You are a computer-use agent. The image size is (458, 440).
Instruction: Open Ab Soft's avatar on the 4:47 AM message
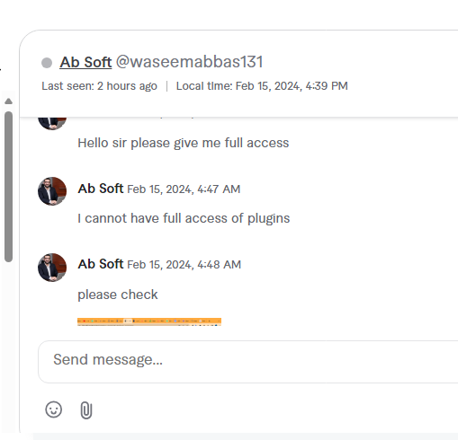tap(52, 191)
